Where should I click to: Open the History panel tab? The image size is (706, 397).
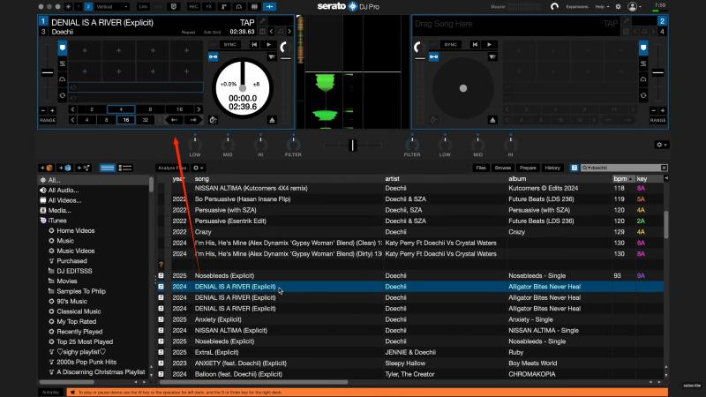click(552, 168)
